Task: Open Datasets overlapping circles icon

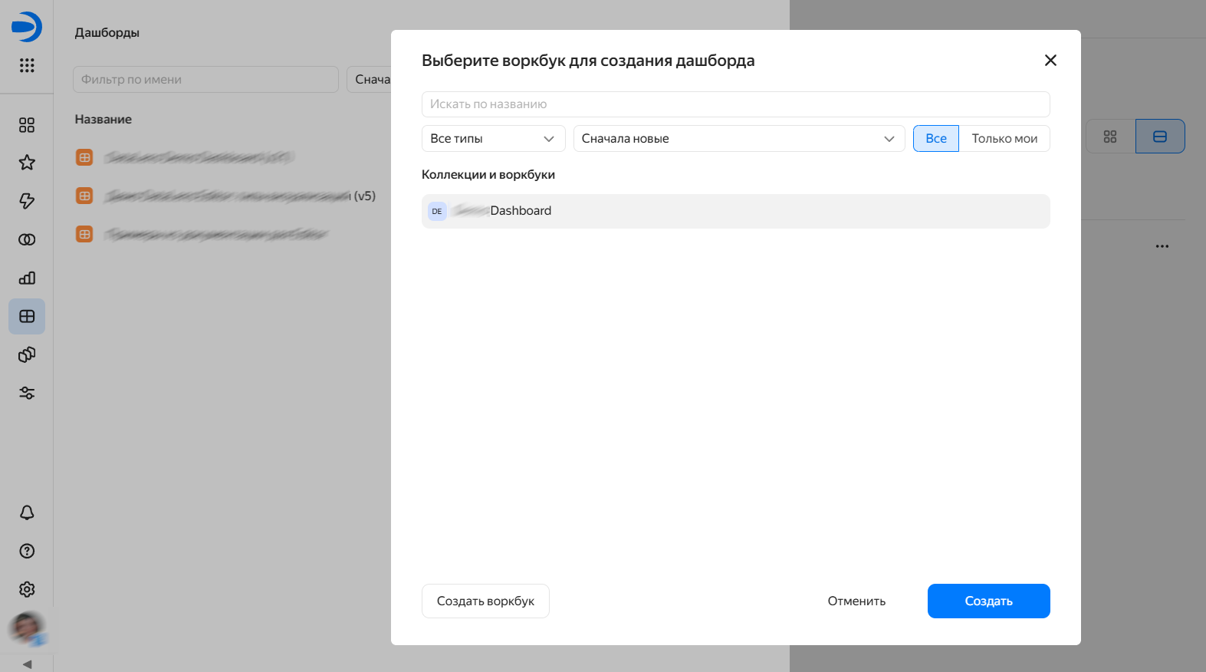Action: pyautogui.click(x=27, y=239)
